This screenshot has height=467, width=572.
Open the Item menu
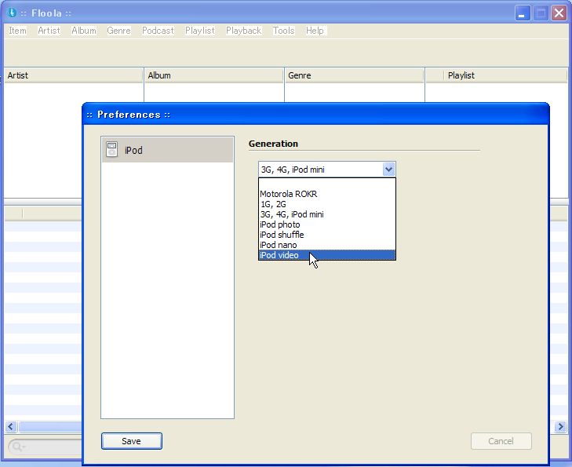coord(17,31)
